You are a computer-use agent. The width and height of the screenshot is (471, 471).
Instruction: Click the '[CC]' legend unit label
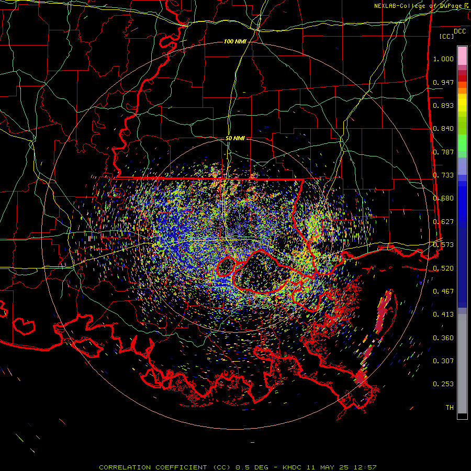[x=447, y=36]
